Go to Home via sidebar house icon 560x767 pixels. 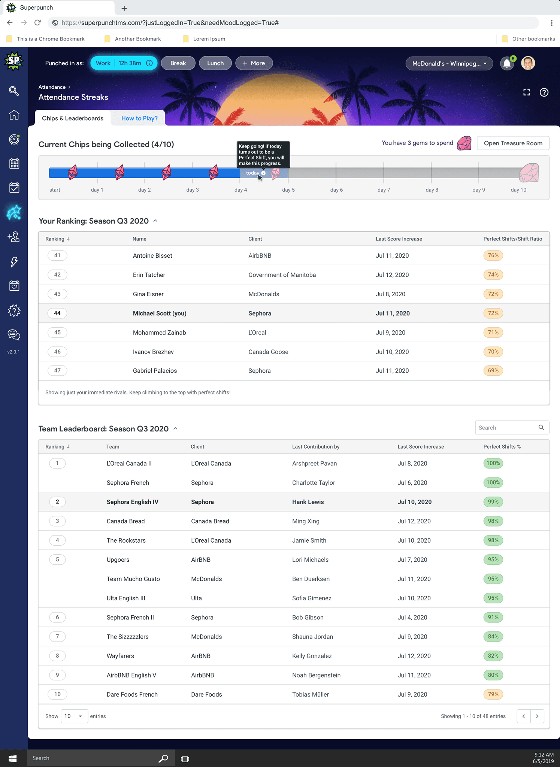[14, 115]
